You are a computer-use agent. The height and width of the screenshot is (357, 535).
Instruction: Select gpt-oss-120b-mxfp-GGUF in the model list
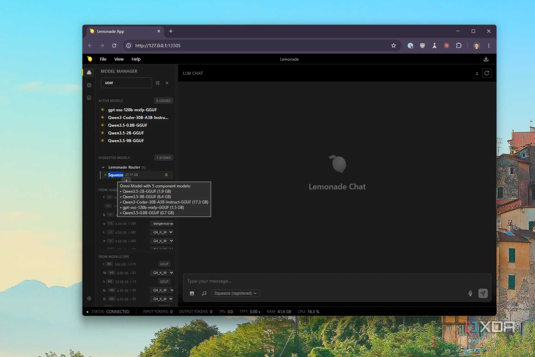point(132,110)
